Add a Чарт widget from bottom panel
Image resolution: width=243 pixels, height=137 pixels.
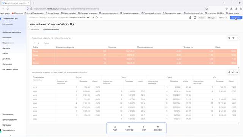(115, 128)
